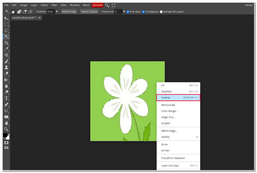Click the Select Subject button
Viewport: 257px width, 173px height.
(x=89, y=12)
